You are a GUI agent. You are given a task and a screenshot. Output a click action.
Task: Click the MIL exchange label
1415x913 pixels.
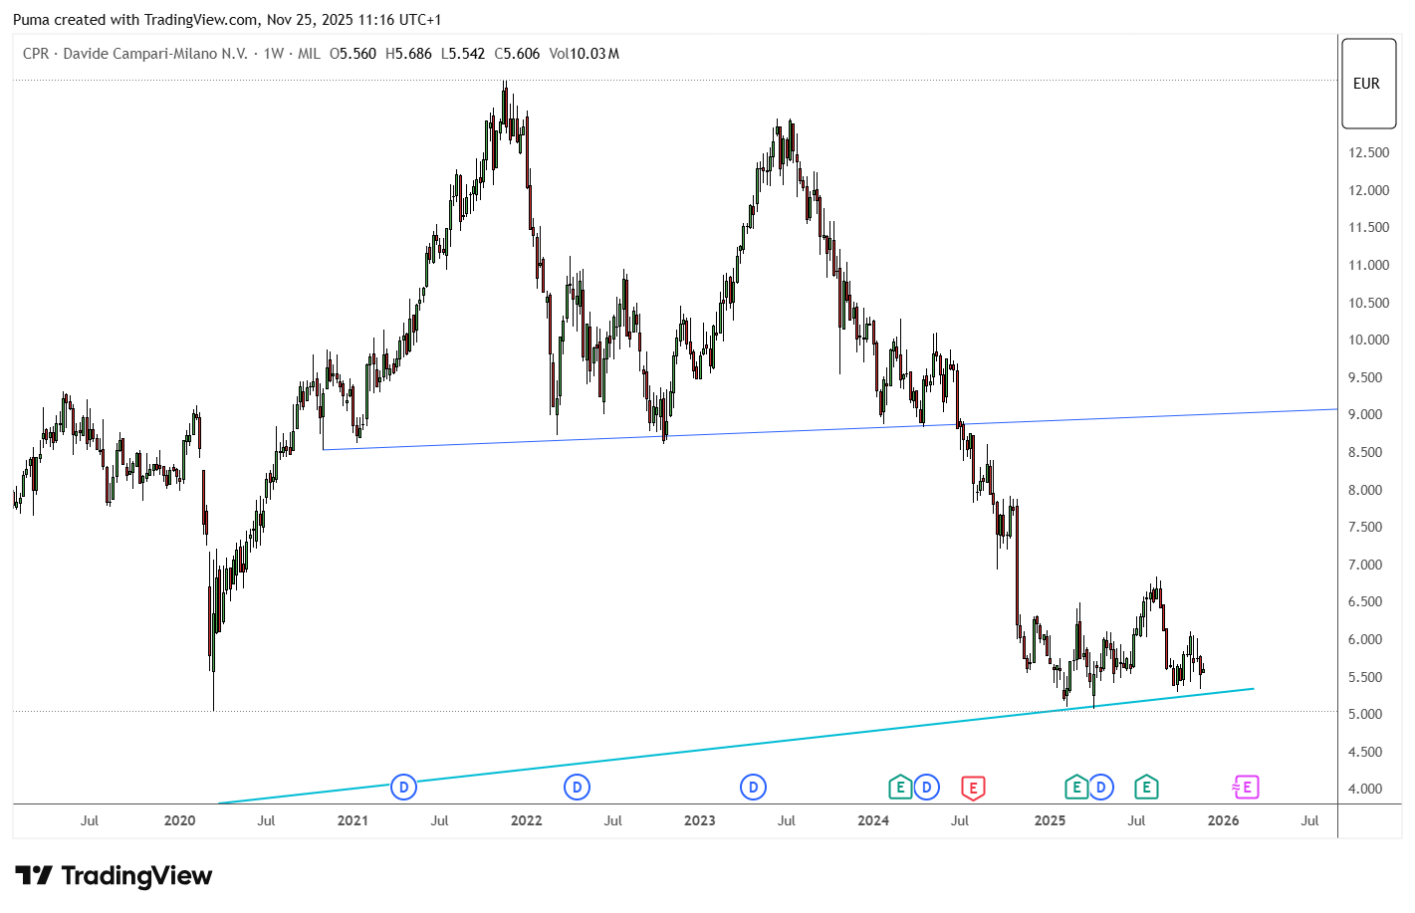[x=309, y=54]
